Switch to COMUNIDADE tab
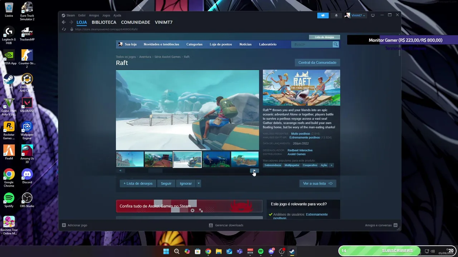The height and width of the screenshot is (257, 458). click(136, 22)
